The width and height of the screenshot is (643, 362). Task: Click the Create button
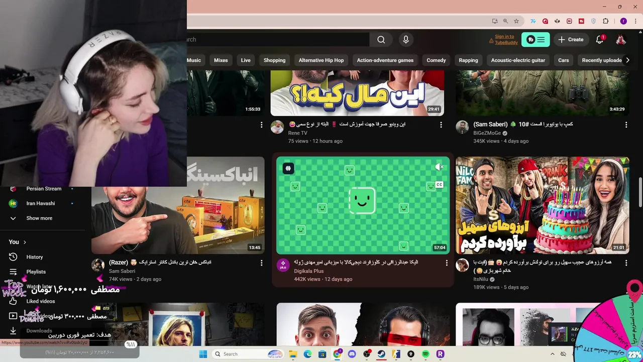pos(571,40)
